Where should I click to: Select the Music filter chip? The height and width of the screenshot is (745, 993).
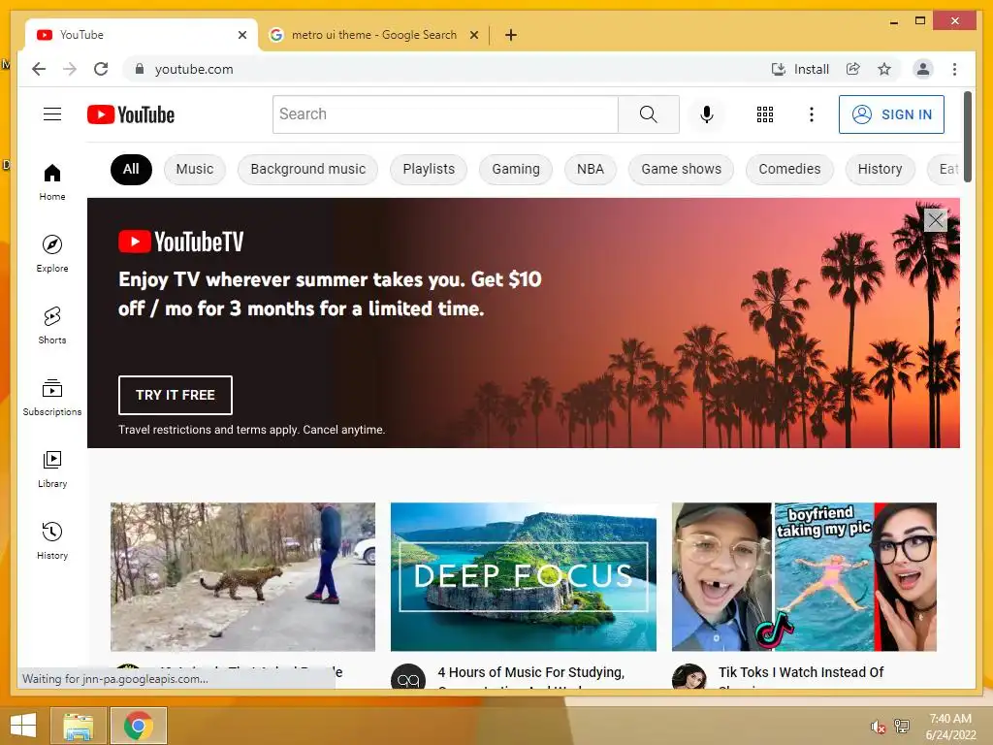click(194, 169)
